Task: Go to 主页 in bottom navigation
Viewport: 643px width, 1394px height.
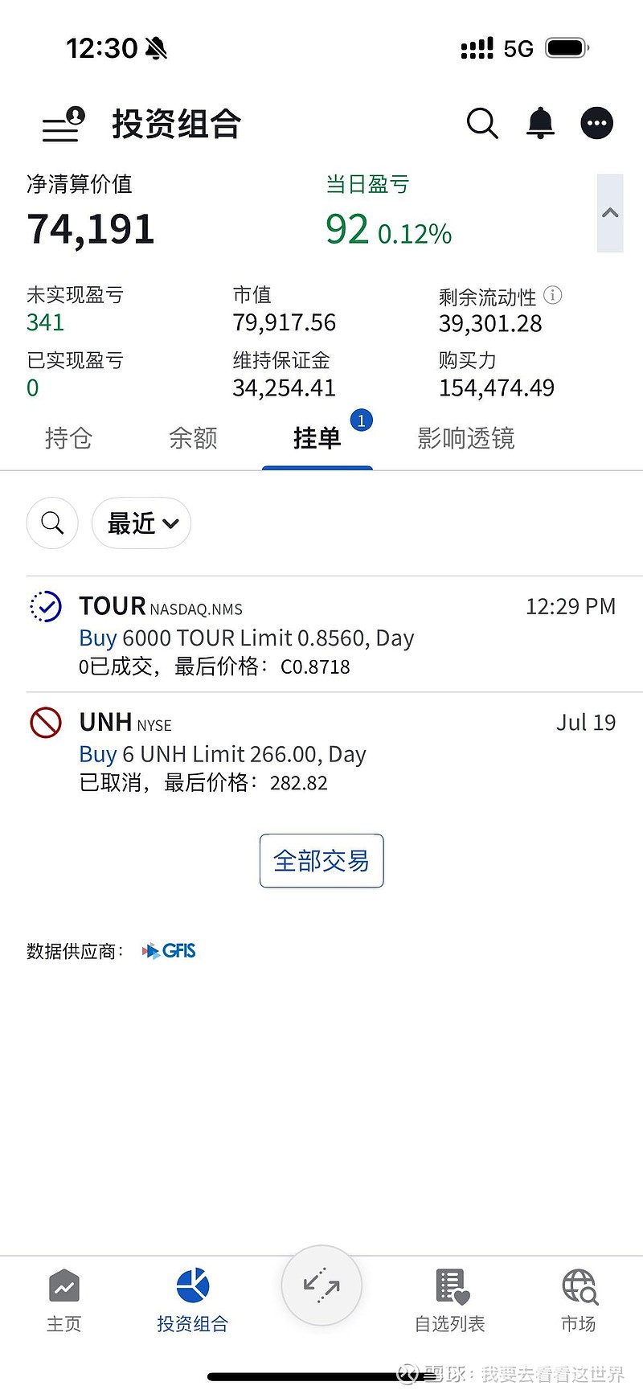Action: 63,1301
